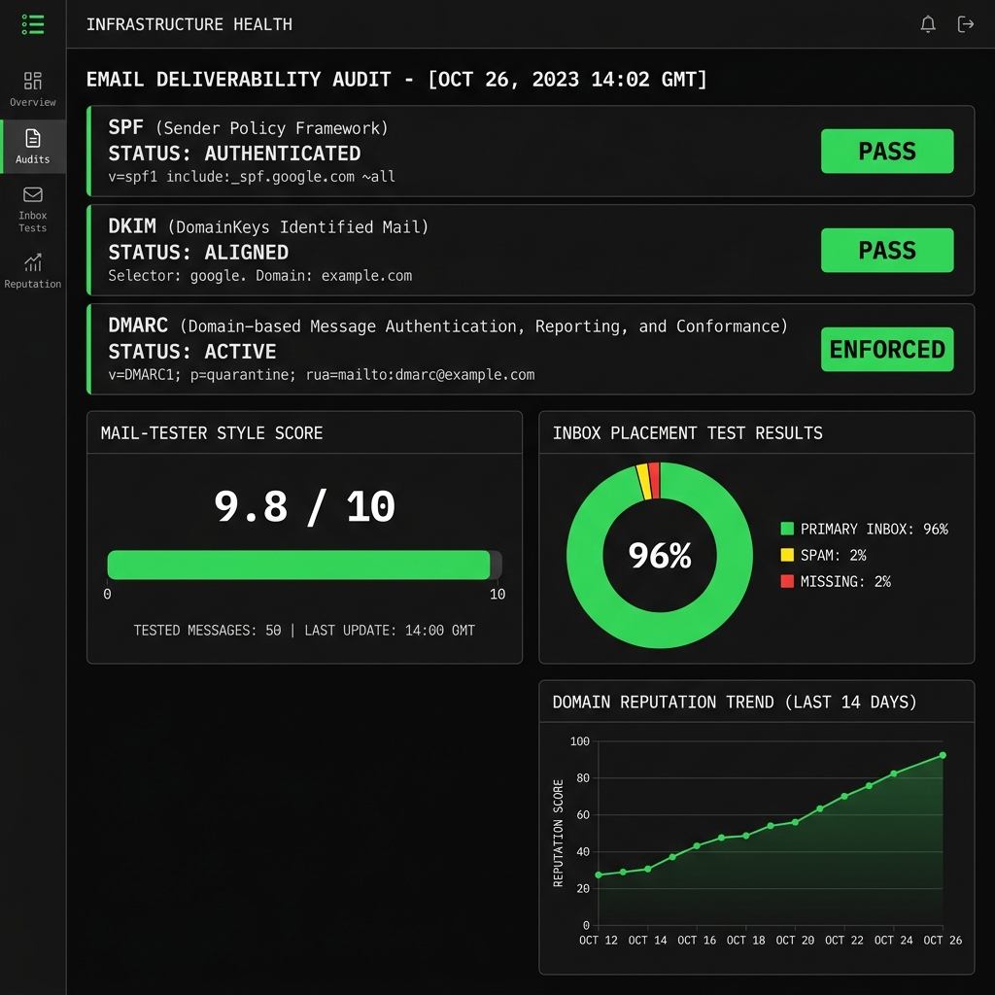Click the DKIM PASS badge
The height and width of the screenshot is (995, 995).
887,250
